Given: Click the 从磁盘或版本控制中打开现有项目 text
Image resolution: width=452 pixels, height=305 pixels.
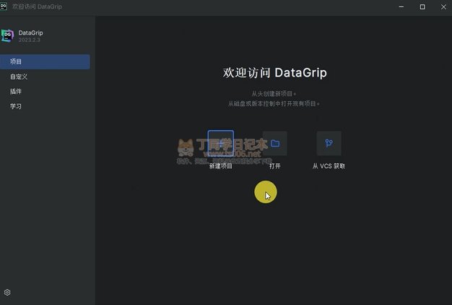Looking at the screenshot, I should click(x=274, y=103).
